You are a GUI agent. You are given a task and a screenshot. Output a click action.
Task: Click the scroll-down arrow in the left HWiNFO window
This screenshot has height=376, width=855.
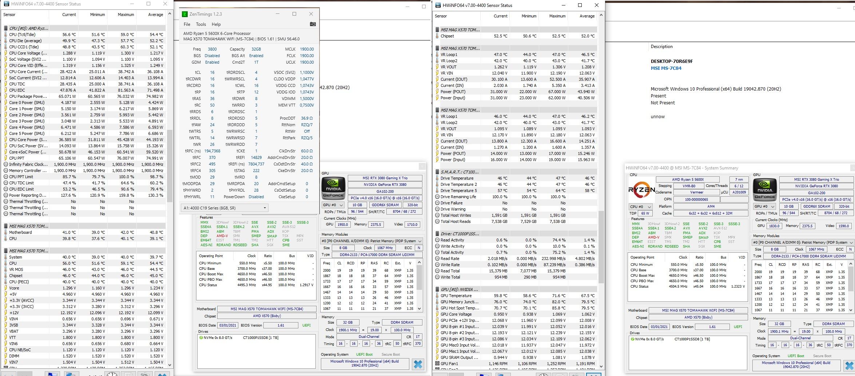pyautogui.click(x=169, y=365)
